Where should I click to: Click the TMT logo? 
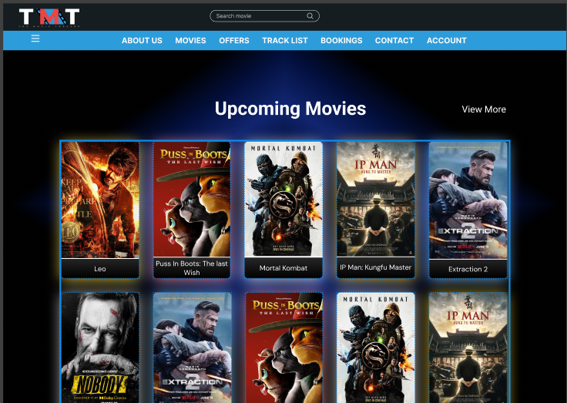click(x=49, y=18)
